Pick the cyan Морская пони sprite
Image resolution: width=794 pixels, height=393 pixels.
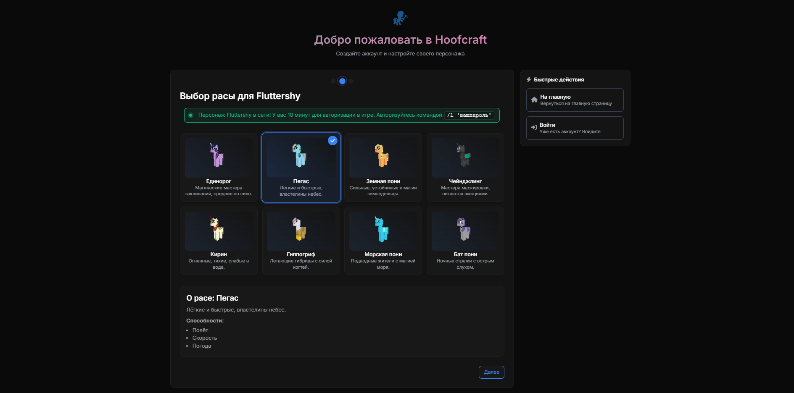(382, 229)
